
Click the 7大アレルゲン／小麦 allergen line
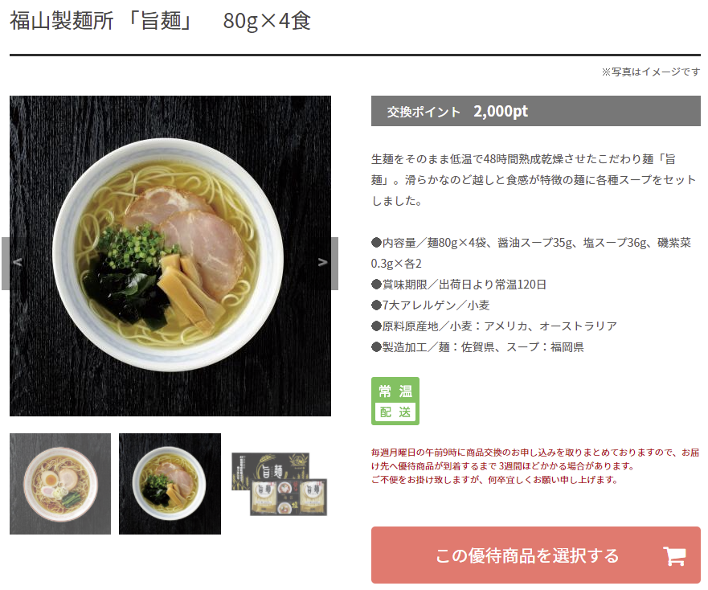[x=430, y=305]
